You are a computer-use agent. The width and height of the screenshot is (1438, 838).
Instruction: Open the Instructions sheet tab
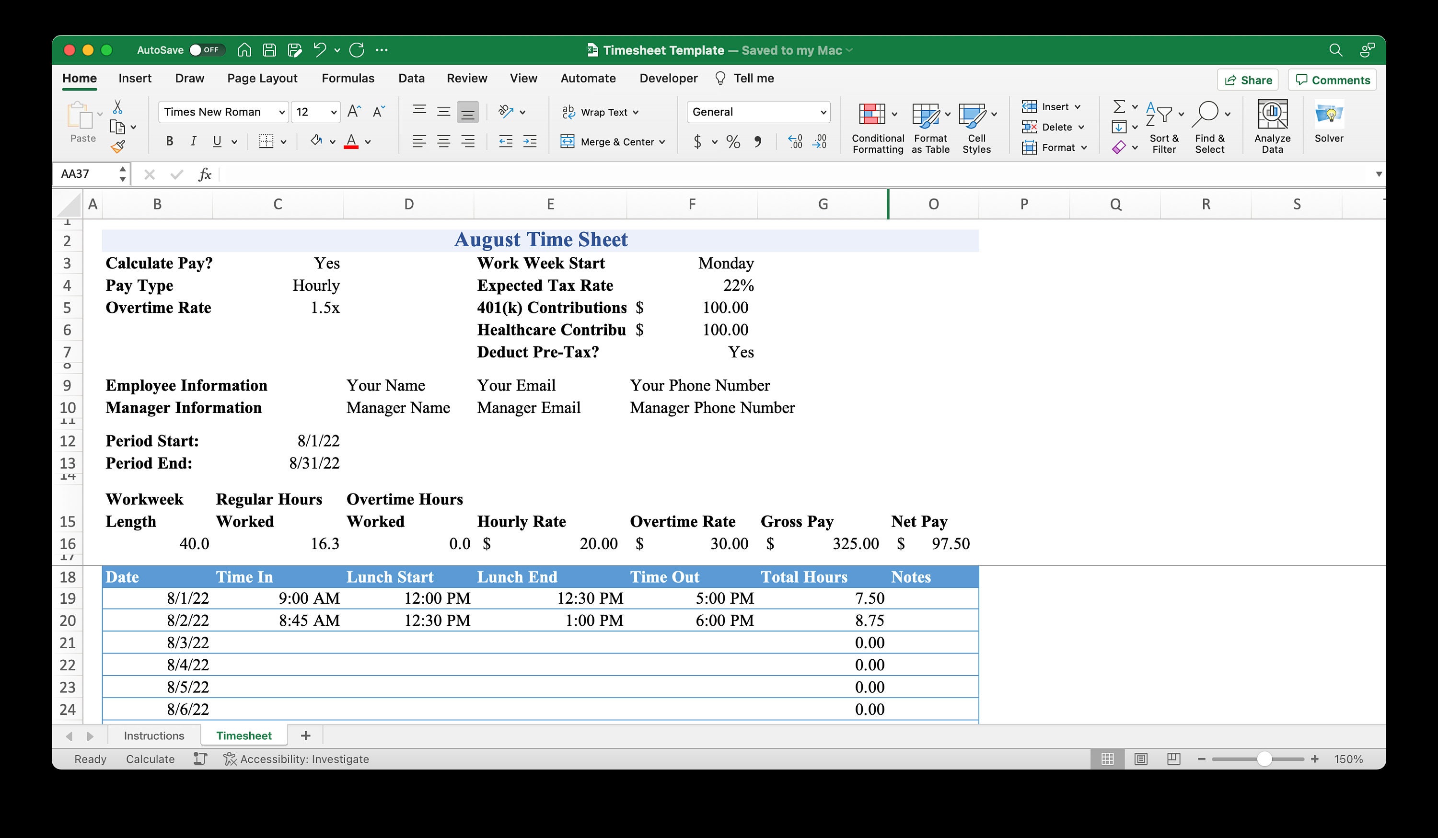(x=154, y=735)
